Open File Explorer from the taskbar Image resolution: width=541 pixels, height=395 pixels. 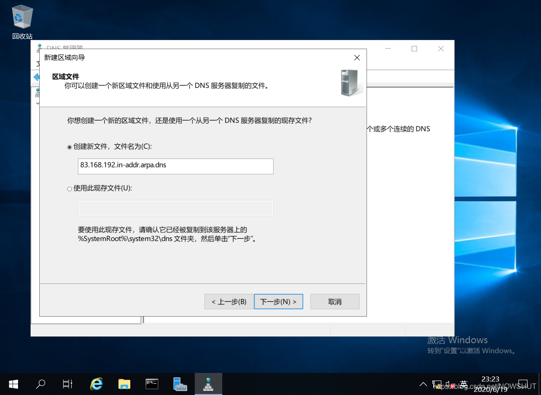tap(124, 384)
